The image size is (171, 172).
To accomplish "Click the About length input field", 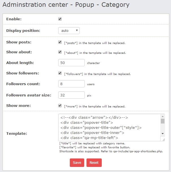I will [x=71, y=63].
